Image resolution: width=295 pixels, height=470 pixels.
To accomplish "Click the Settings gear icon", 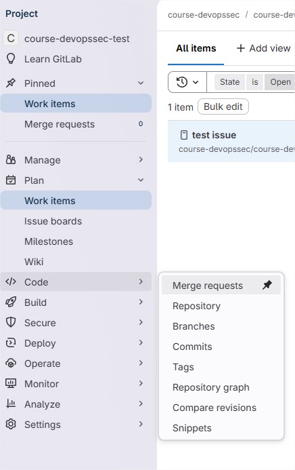I will 11,424.
